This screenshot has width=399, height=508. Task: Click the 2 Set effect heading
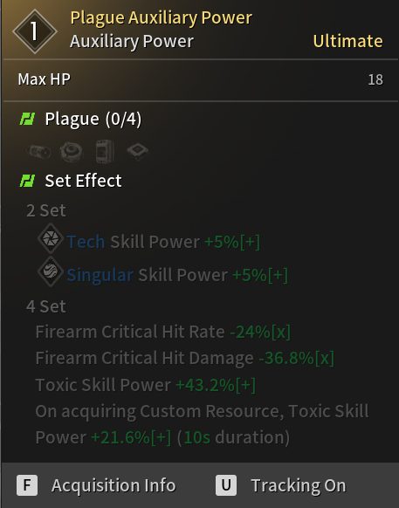pyautogui.click(x=46, y=210)
